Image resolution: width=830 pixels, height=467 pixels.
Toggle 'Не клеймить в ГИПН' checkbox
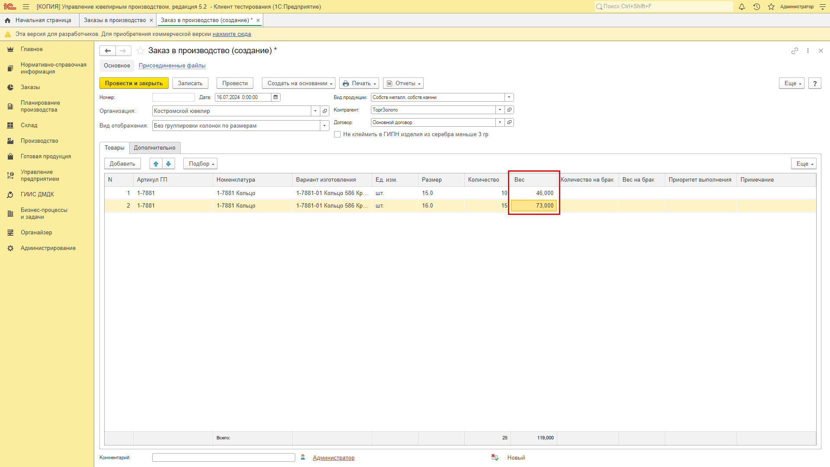[x=337, y=134]
